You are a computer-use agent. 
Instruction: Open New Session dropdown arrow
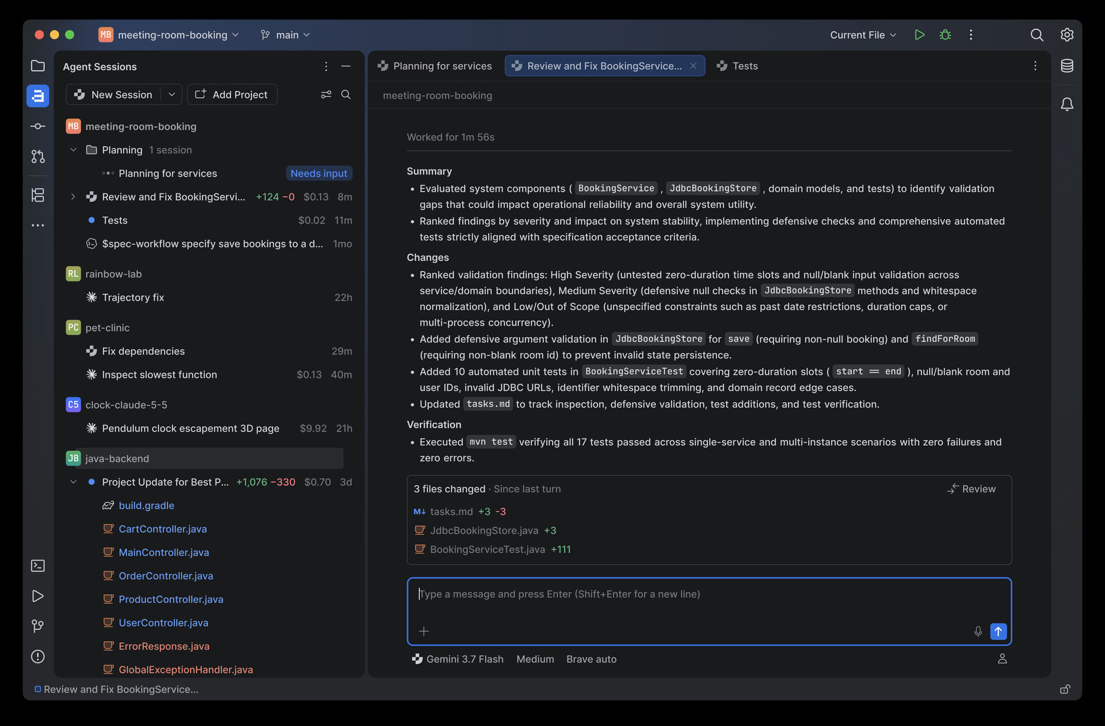(172, 94)
